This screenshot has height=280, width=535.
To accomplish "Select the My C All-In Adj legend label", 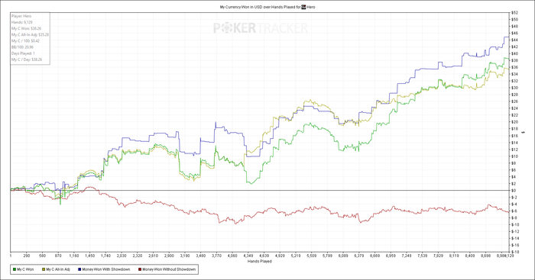I will click(x=58, y=269).
